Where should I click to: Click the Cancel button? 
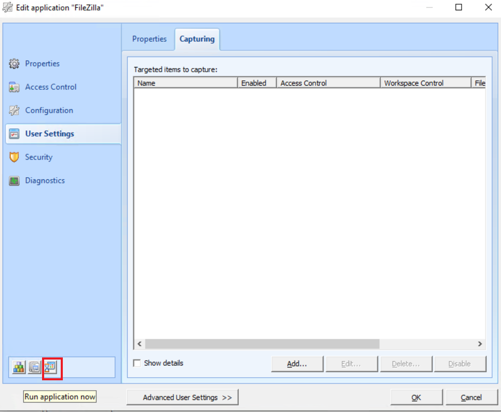(471, 397)
